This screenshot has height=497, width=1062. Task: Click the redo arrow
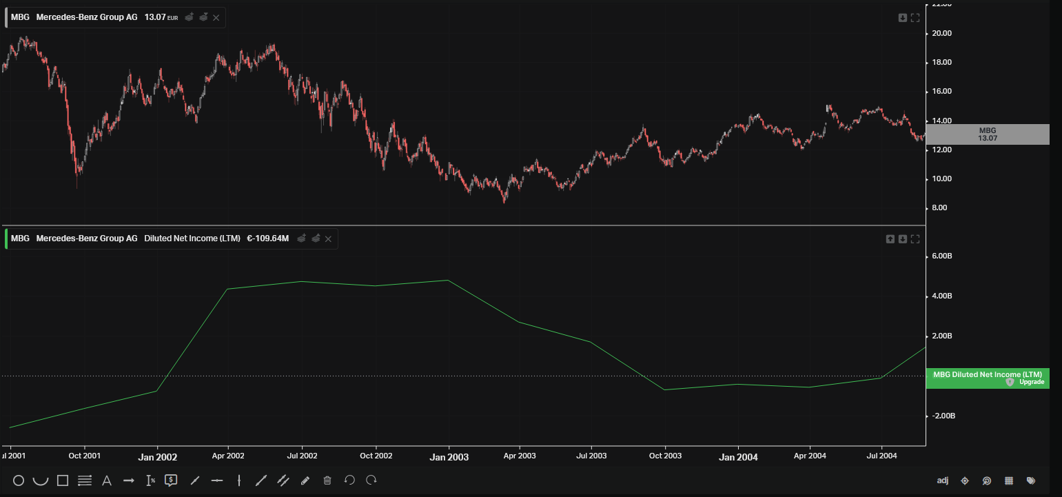click(x=371, y=480)
